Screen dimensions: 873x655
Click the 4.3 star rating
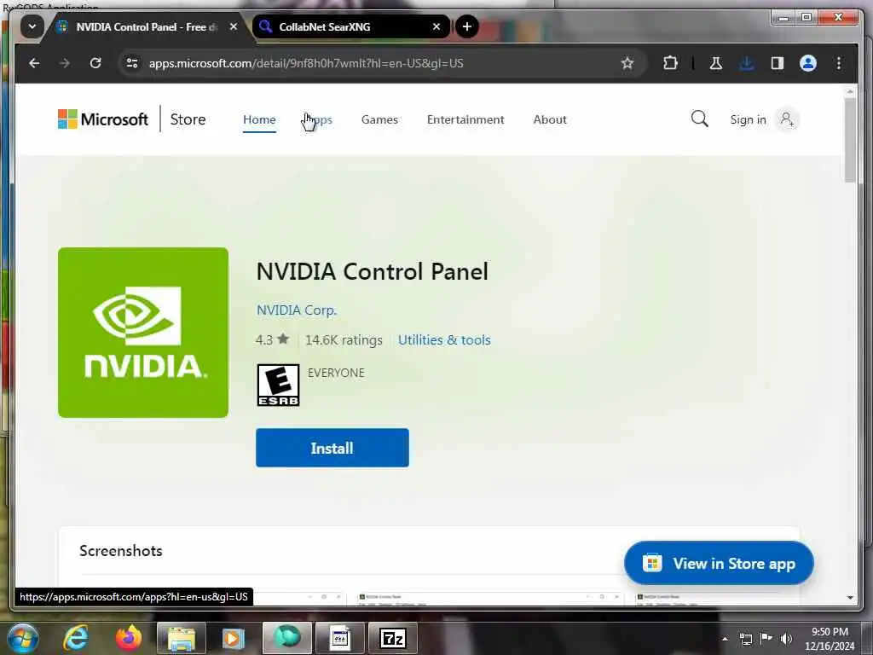coord(272,339)
